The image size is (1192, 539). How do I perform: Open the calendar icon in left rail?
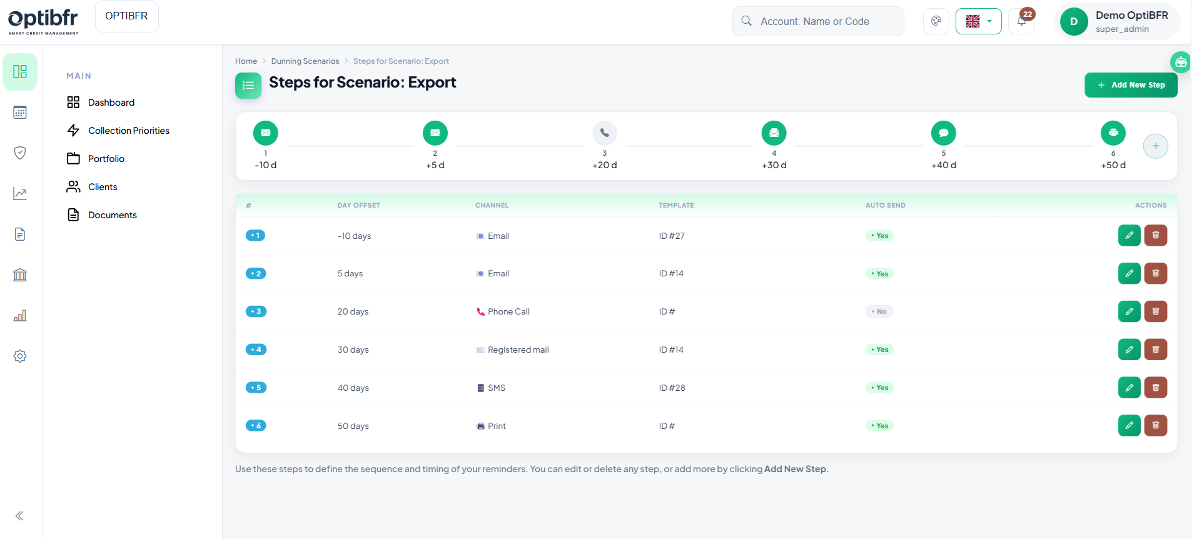tap(20, 113)
